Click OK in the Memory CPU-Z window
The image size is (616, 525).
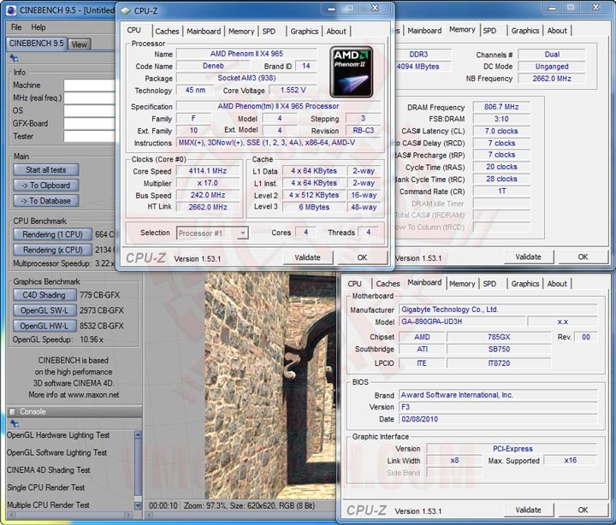pyautogui.click(x=583, y=257)
